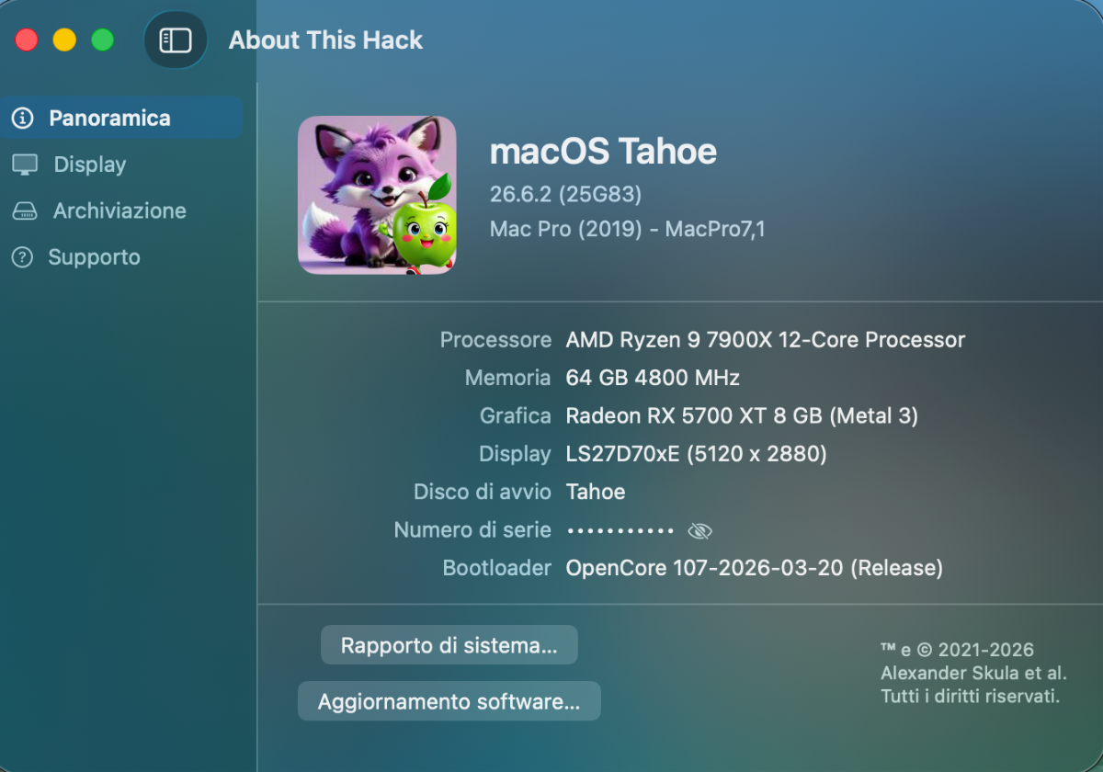
Task: Toggle the sidebar with the toolbar icon
Action: point(176,40)
